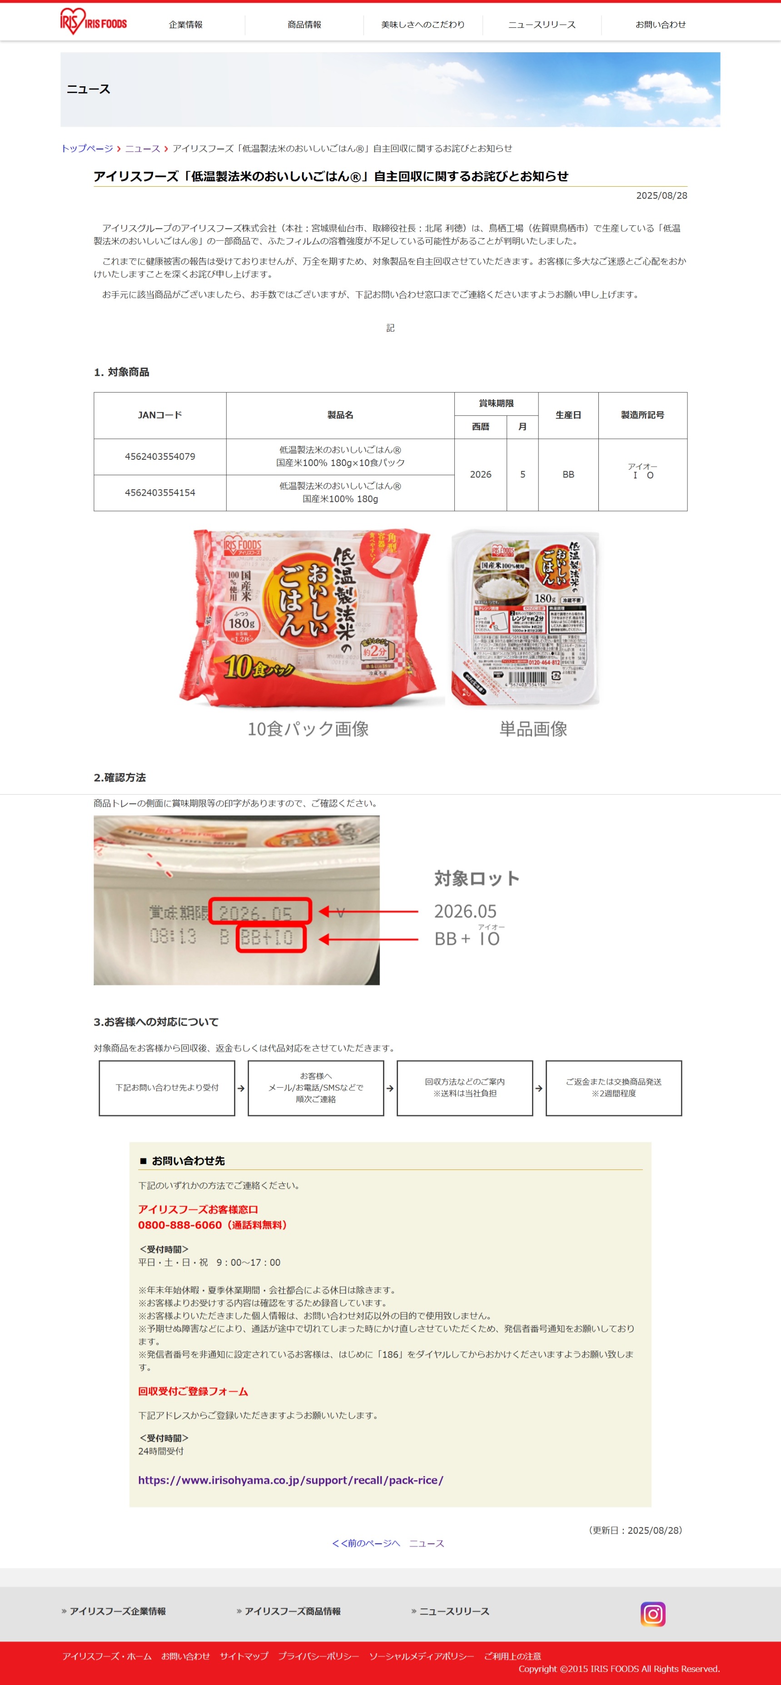
Task: Open 企業情報 menu item
Action: 186,25
